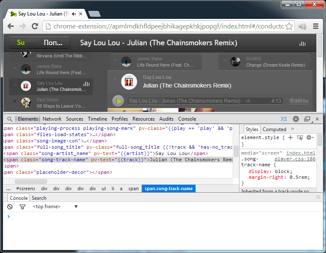This screenshot has width=326, height=253.
Task: Switch to the Profiles tab
Action: pos(120,119)
